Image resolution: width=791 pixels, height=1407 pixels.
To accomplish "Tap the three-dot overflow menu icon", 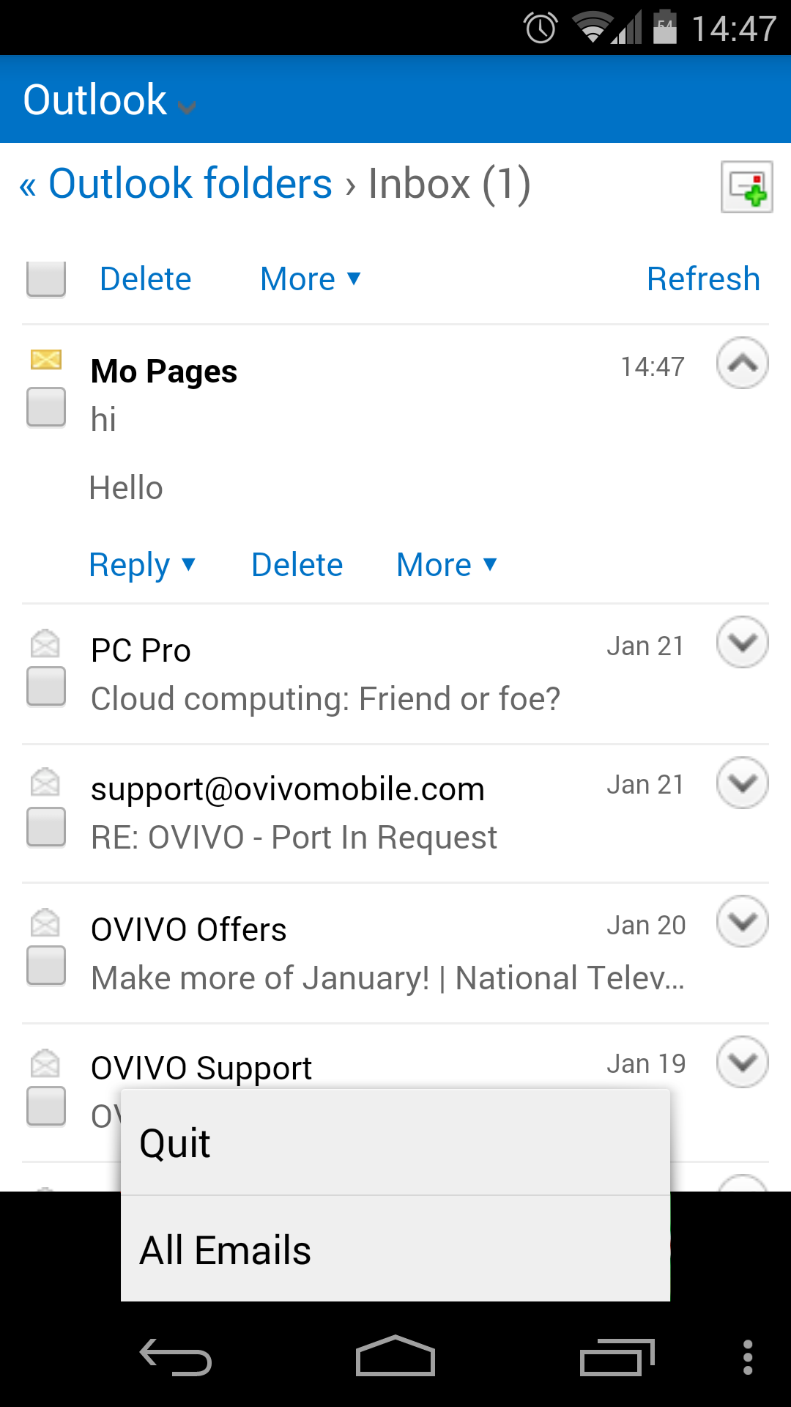I will (747, 1357).
